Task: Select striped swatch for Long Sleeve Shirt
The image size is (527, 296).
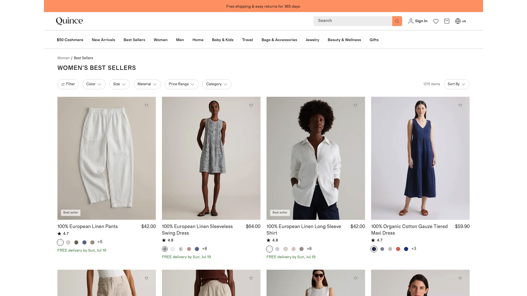Action: 277,249
